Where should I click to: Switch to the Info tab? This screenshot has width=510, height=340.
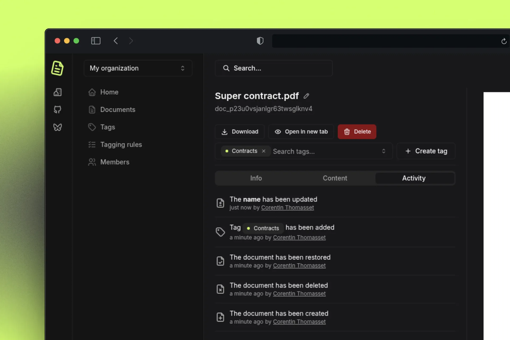tap(256, 178)
